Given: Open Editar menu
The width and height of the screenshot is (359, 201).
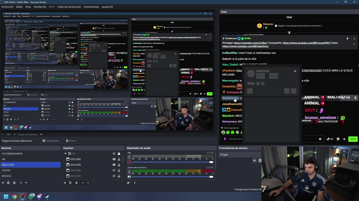Looking at the screenshot, I should click(x=19, y=7).
